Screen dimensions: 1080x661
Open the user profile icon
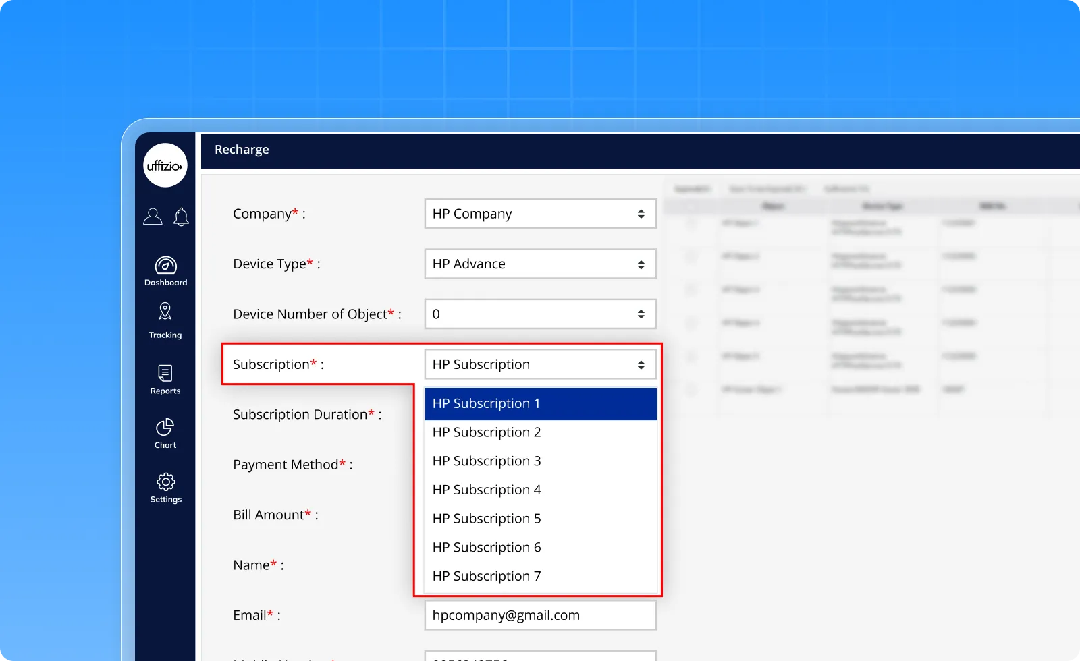coord(153,217)
